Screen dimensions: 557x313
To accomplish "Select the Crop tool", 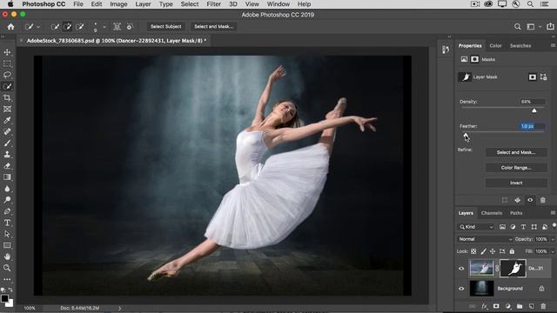I will pyautogui.click(x=7, y=97).
